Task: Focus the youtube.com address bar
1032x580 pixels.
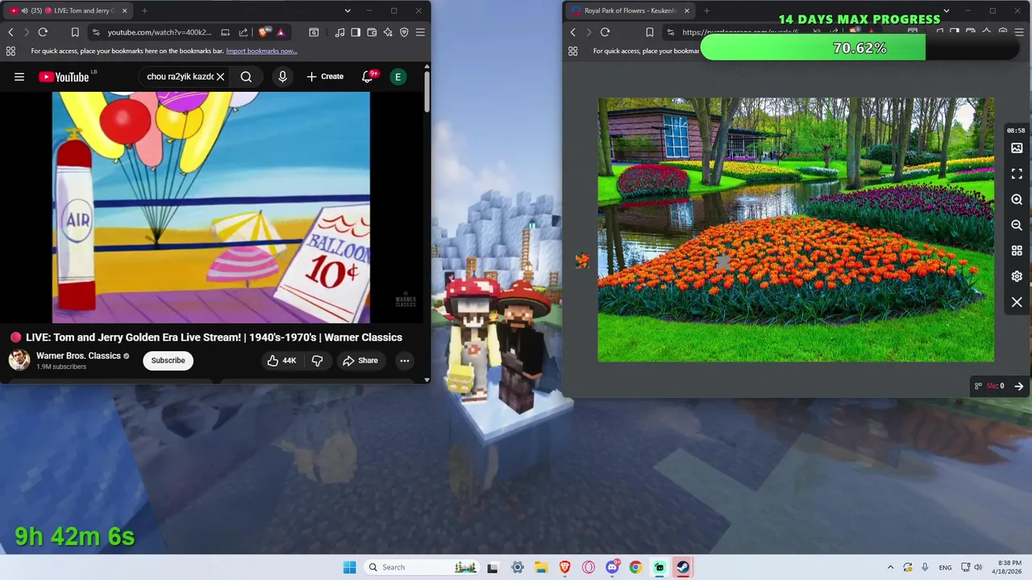Action: [159, 32]
